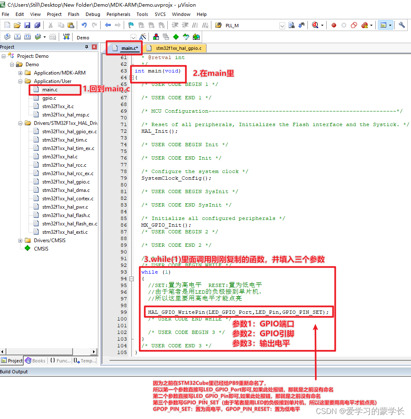The height and width of the screenshot is (419, 411).
Task: Navigate backwards with the blue left arrow
Action: [108, 25]
